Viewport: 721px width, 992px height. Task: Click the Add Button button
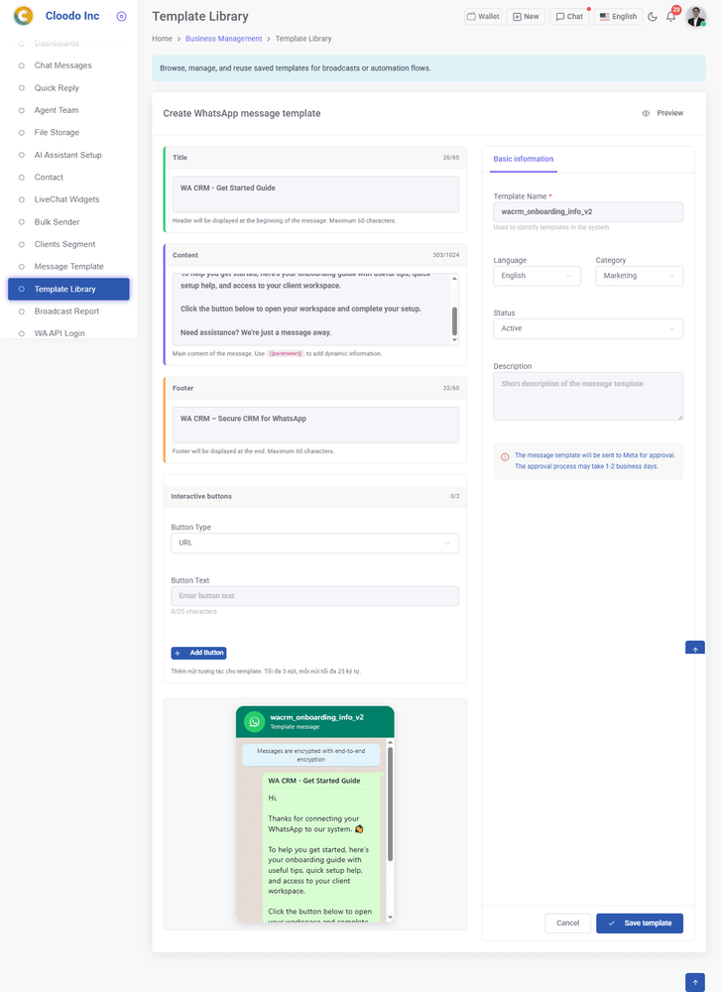click(x=198, y=653)
